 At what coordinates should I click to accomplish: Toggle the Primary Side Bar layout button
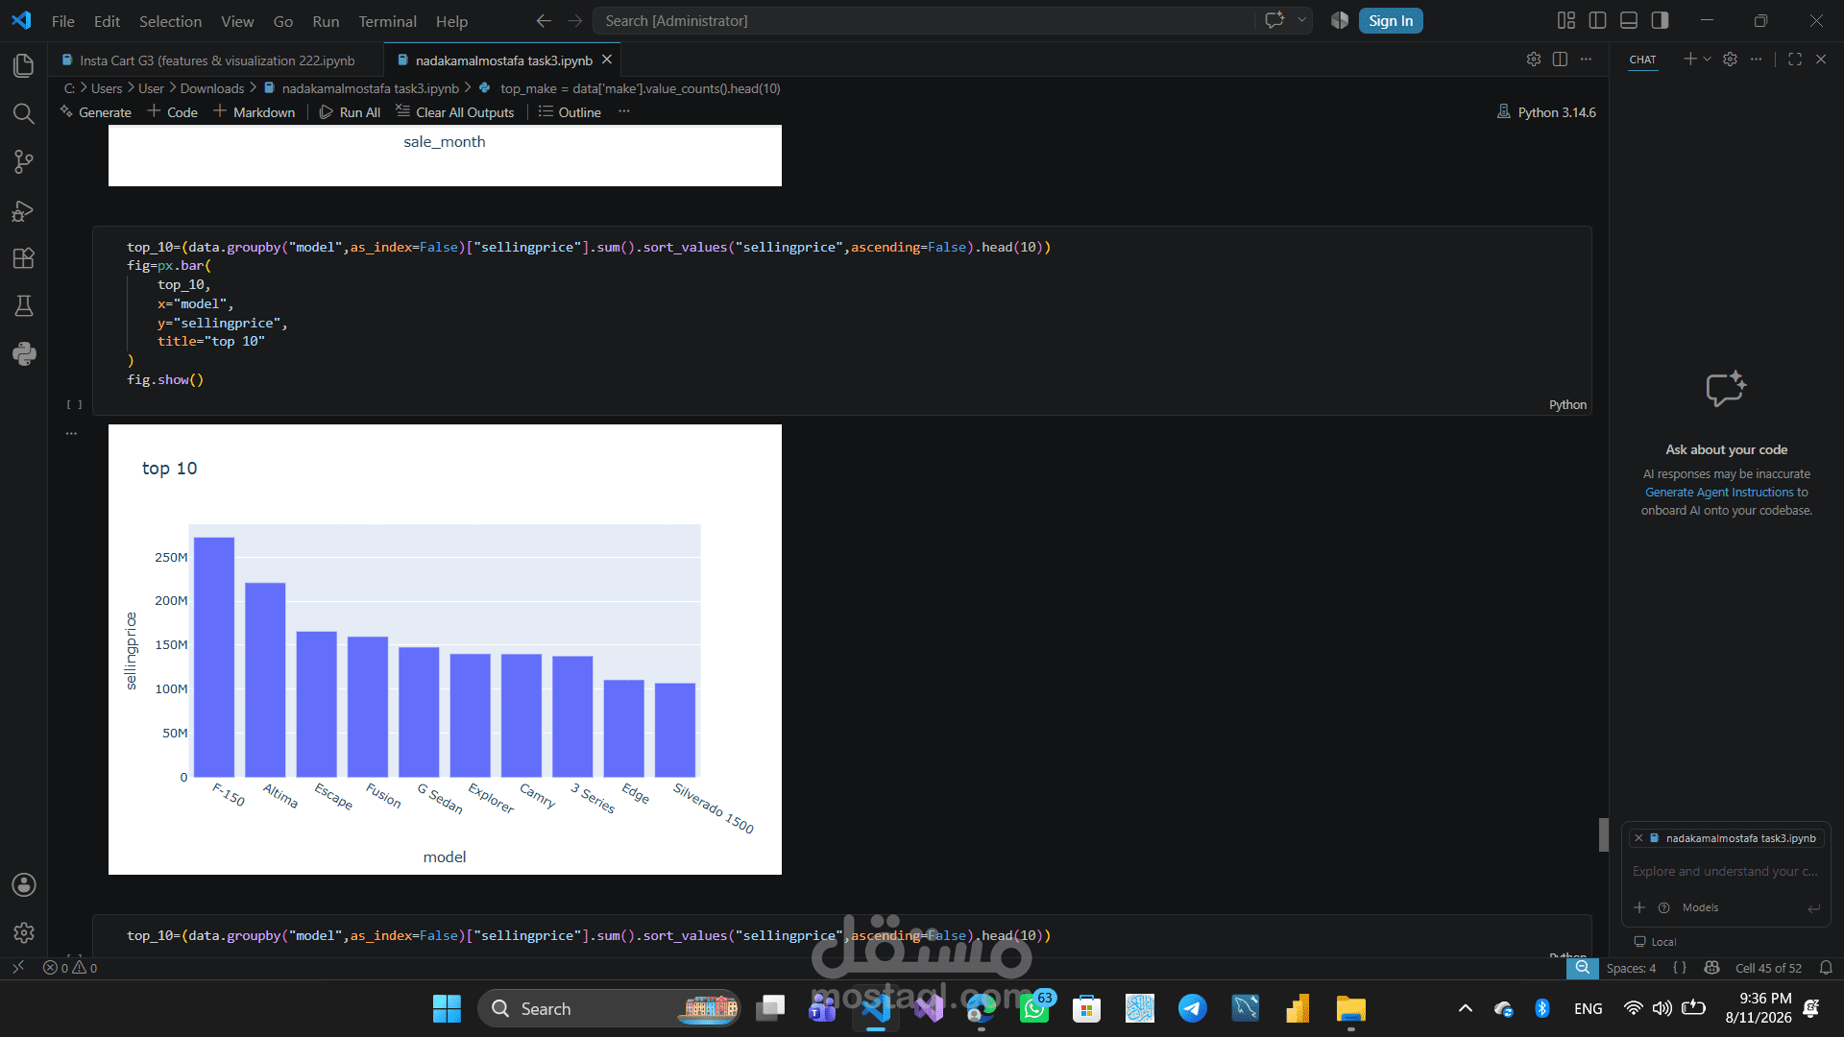[1598, 20]
